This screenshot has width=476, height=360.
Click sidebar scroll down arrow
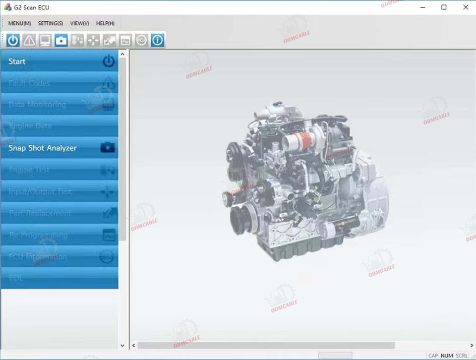point(122,346)
